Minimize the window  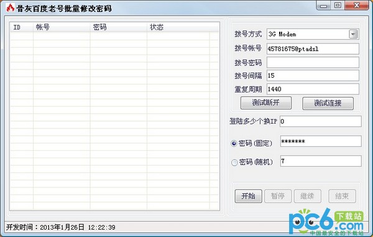(323, 6)
